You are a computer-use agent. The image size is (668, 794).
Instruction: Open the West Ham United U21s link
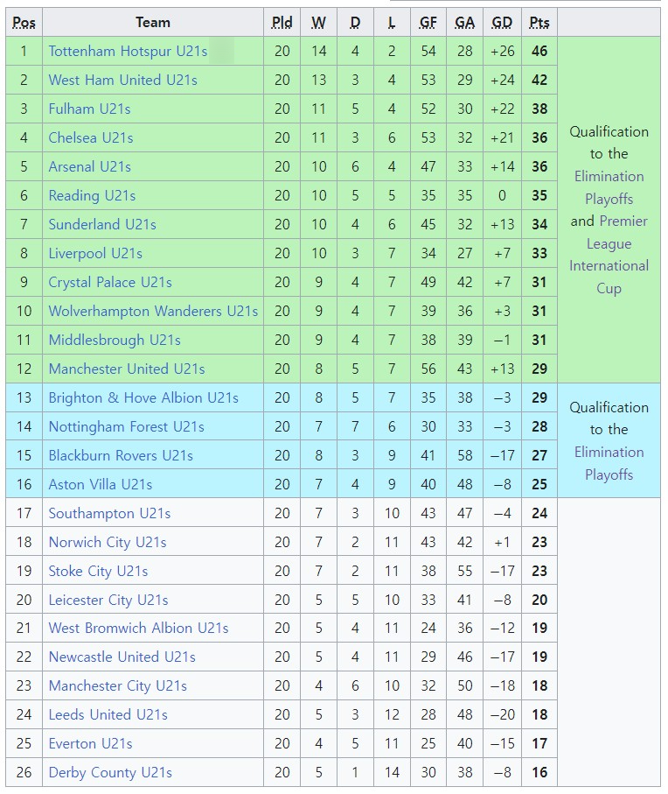tap(122, 80)
